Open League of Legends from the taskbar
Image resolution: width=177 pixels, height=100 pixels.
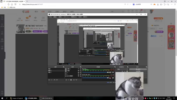point(17,98)
